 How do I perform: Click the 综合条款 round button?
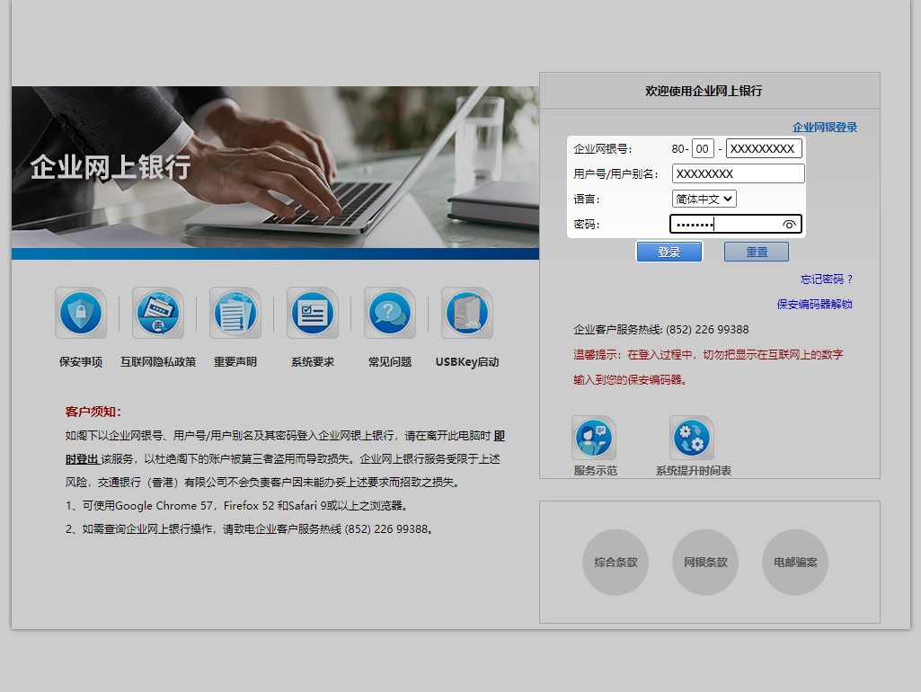tap(615, 563)
